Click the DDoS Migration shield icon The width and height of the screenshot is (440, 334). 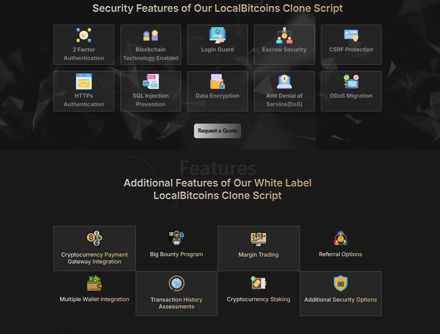coord(351,82)
